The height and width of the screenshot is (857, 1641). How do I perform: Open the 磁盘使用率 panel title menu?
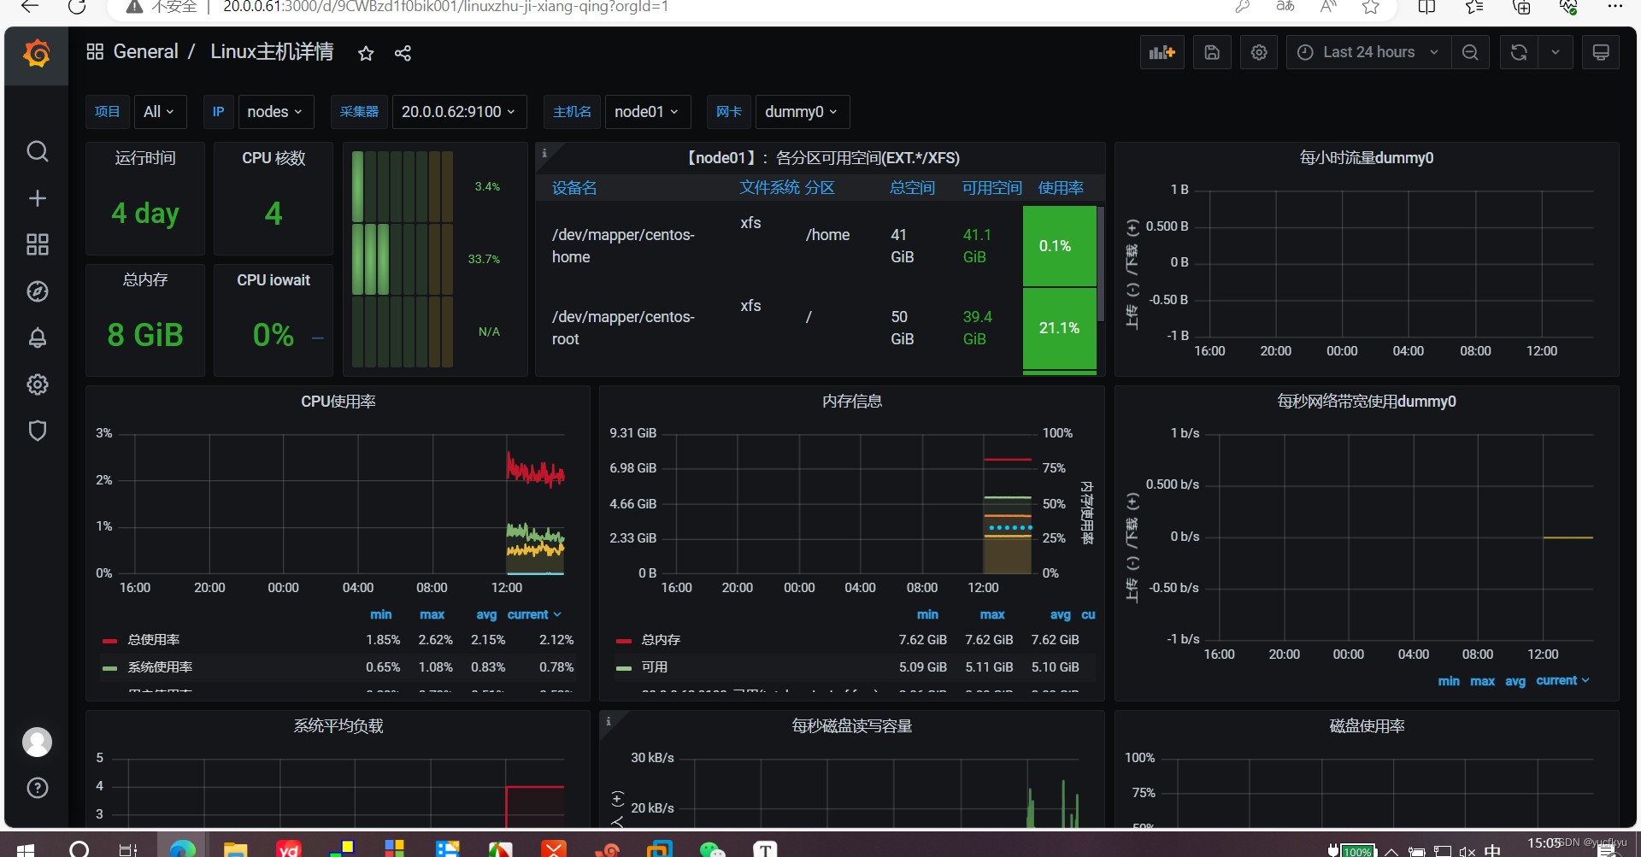1367,726
